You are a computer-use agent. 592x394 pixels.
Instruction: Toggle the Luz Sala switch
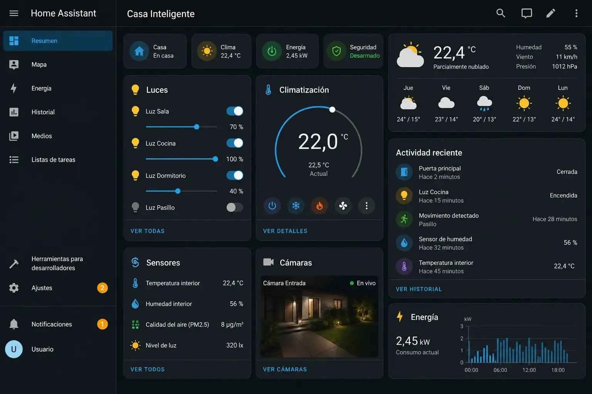[x=235, y=111]
